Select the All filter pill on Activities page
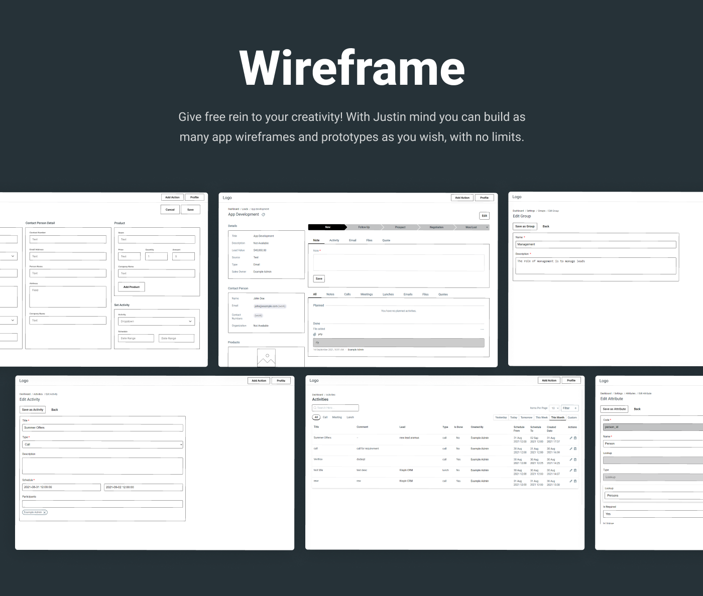 pos(316,417)
